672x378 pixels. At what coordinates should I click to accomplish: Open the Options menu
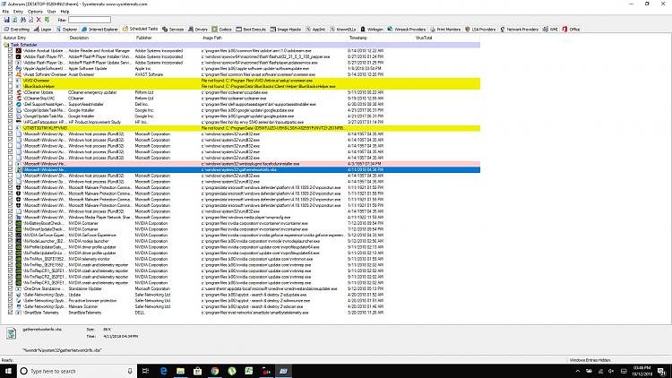(35, 12)
